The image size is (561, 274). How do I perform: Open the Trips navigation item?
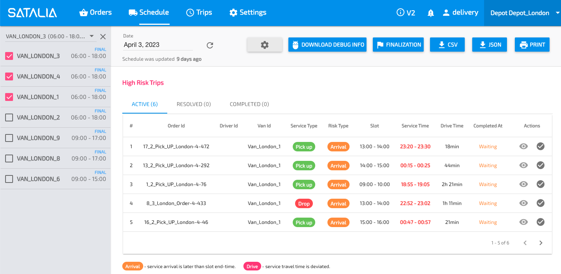click(x=199, y=13)
